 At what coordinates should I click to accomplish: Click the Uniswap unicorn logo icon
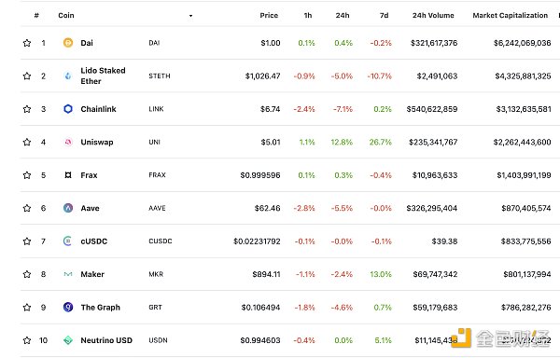[68, 142]
